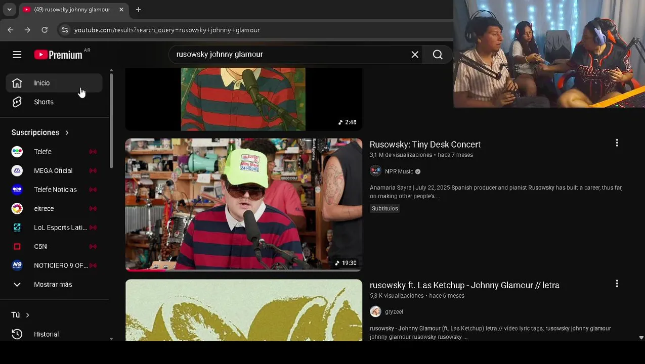This screenshot has height=364, width=645.
Task: Expand the Tú section chevron
Action: click(27, 315)
